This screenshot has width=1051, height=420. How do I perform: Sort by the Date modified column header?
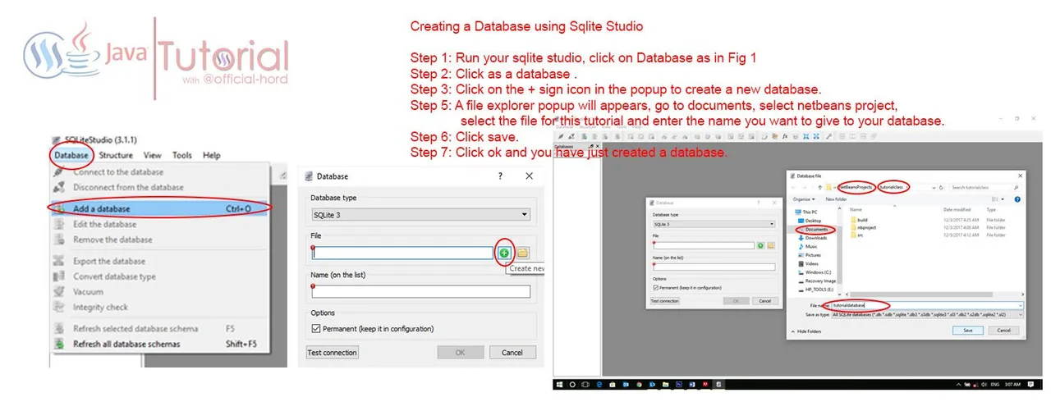point(957,210)
